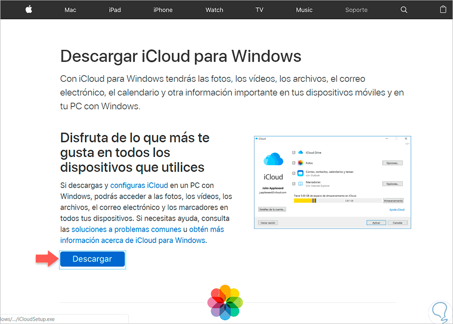Image resolution: width=453 pixels, height=324 pixels.
Task: Click the Apple logo in navigation bar
Action: pos(29,10)
